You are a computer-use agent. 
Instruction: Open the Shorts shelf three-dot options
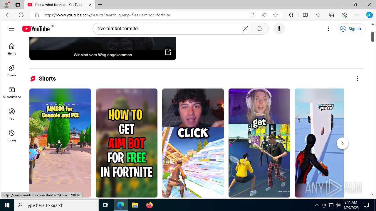click(x=357, y=79)
